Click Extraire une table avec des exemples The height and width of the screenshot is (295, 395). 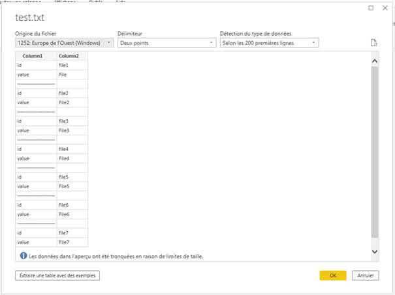coord(57,275)
